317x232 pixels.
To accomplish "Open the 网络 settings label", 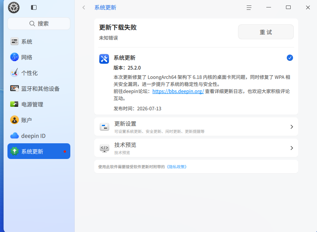I will click(27, 57).
